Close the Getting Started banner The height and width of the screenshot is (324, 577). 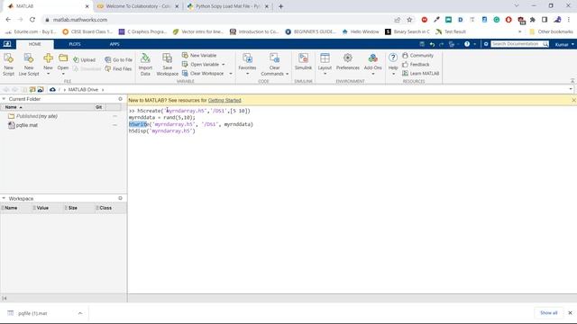coord(573,100)
